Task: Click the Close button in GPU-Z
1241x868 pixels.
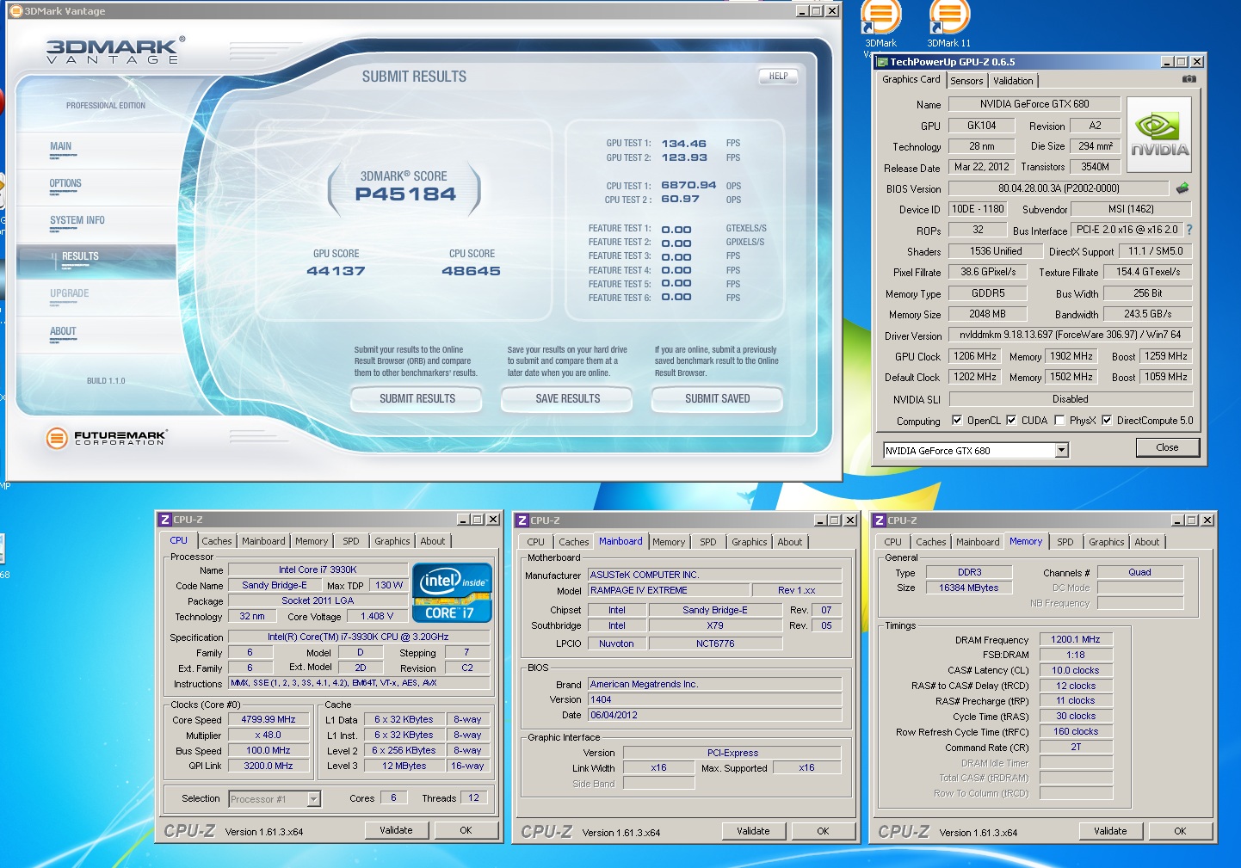Action: tap(1167, 447)
